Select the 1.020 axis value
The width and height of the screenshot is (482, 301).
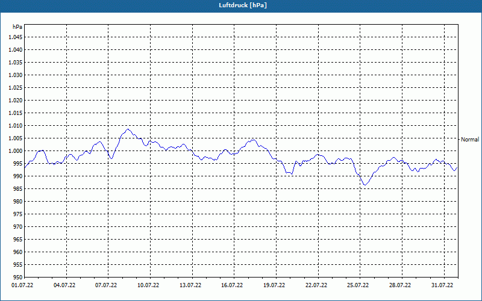[17, 100]
